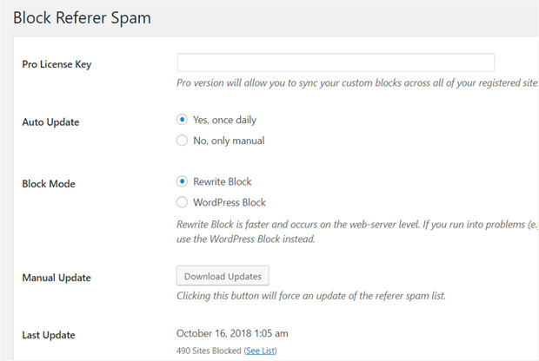Select the Rewrite Block mode radio button

(182, 181)
